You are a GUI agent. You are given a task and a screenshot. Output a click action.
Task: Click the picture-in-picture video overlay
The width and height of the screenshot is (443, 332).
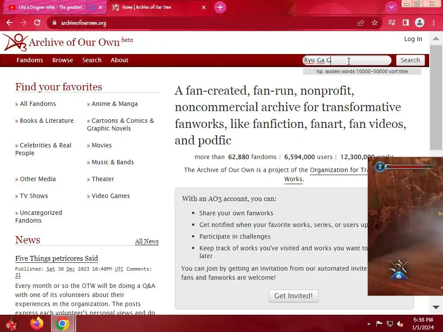(405, 226)
